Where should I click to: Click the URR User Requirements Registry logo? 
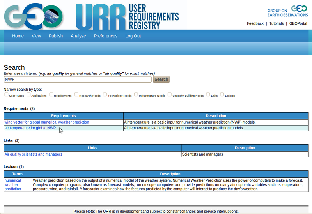tap(127, 16)
